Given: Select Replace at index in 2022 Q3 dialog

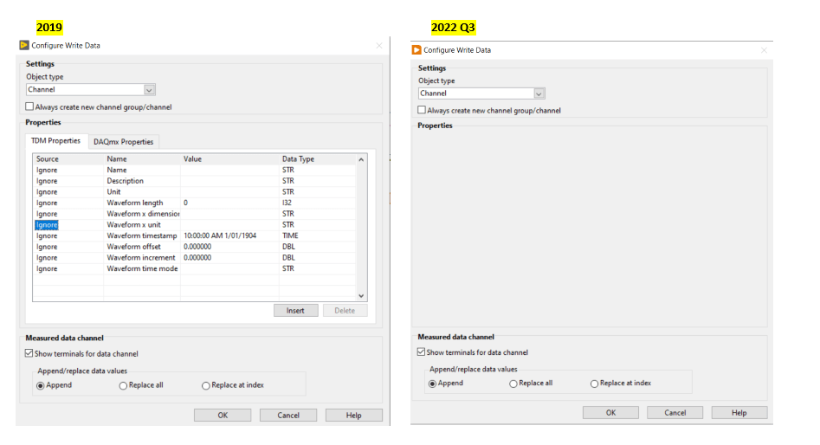Looking at the screenshot, I should pyautogui.click(x=594, y=384).
